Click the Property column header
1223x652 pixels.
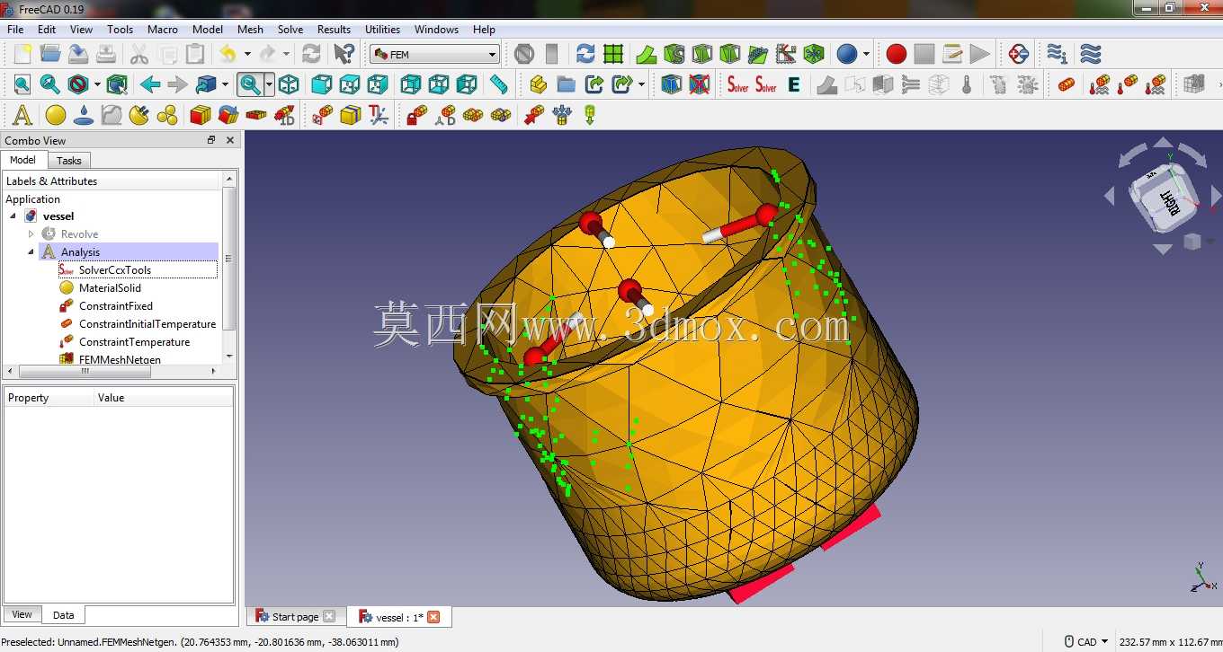tap(49, 398)
